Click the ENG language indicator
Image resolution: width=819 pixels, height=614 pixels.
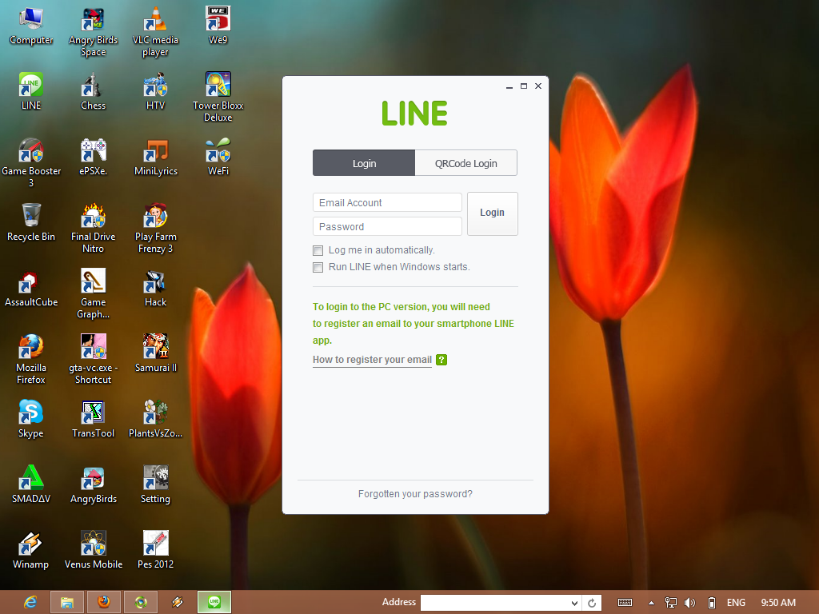(x=736, y=603)
